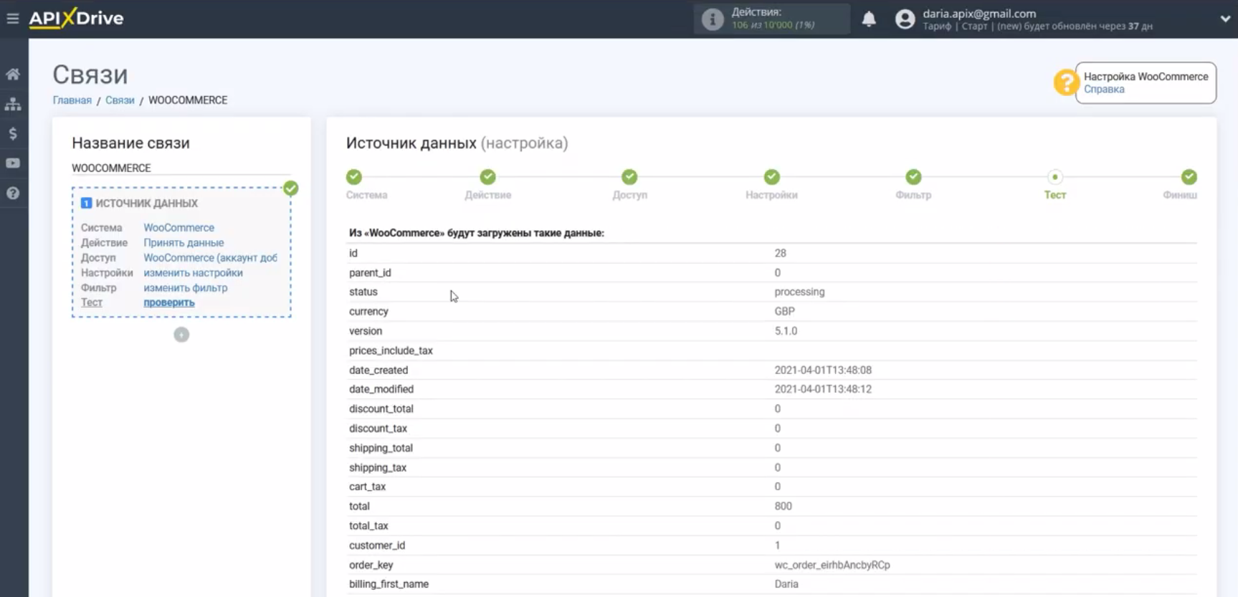Open WooCommerce system link
The width and height of the screenshot is (1238, 597).
pyautogui.click(x=178, y=228)
